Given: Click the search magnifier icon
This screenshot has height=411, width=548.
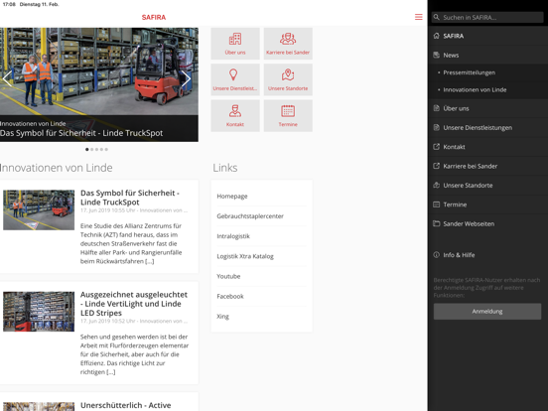Looking at the screenshot, I should [436, 17].
